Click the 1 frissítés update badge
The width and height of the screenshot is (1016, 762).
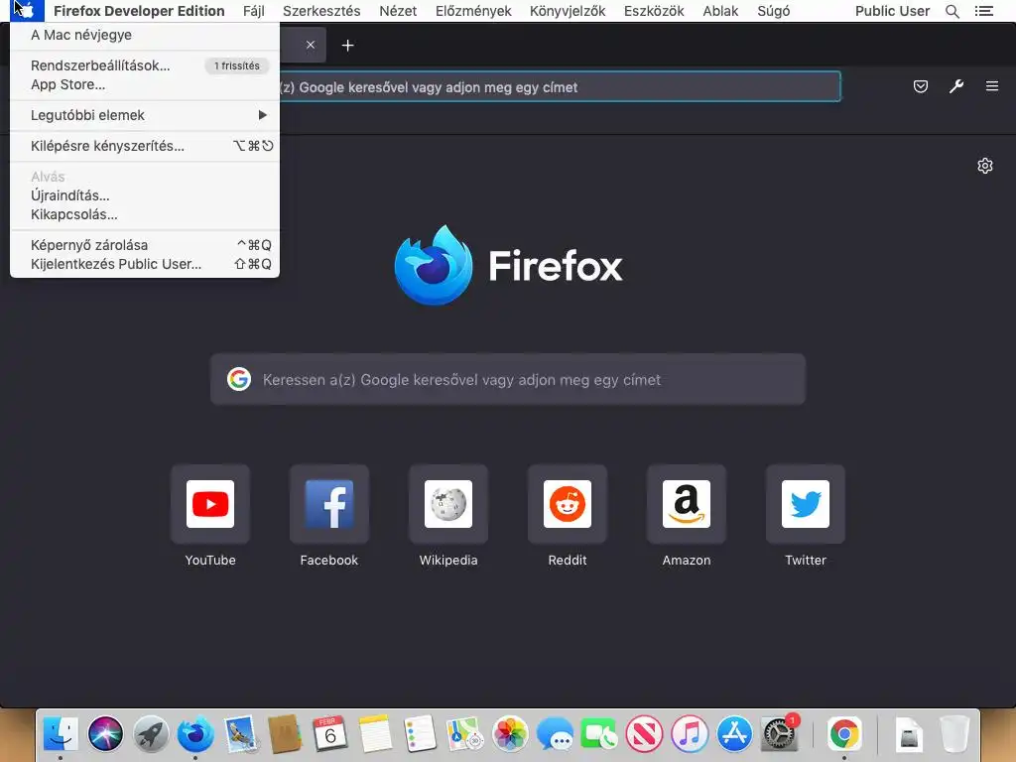(236, 65)
